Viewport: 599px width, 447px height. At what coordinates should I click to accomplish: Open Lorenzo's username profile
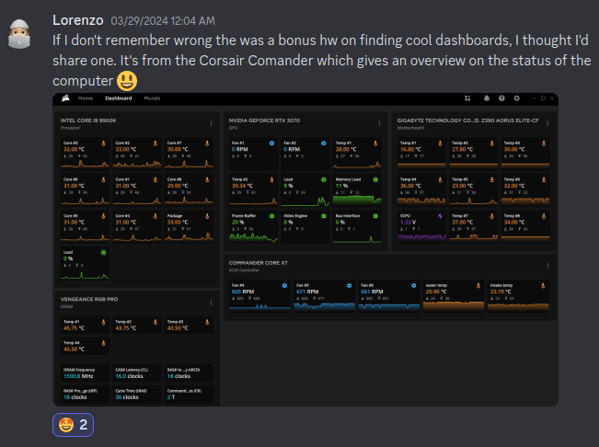[x=78, y=20]
